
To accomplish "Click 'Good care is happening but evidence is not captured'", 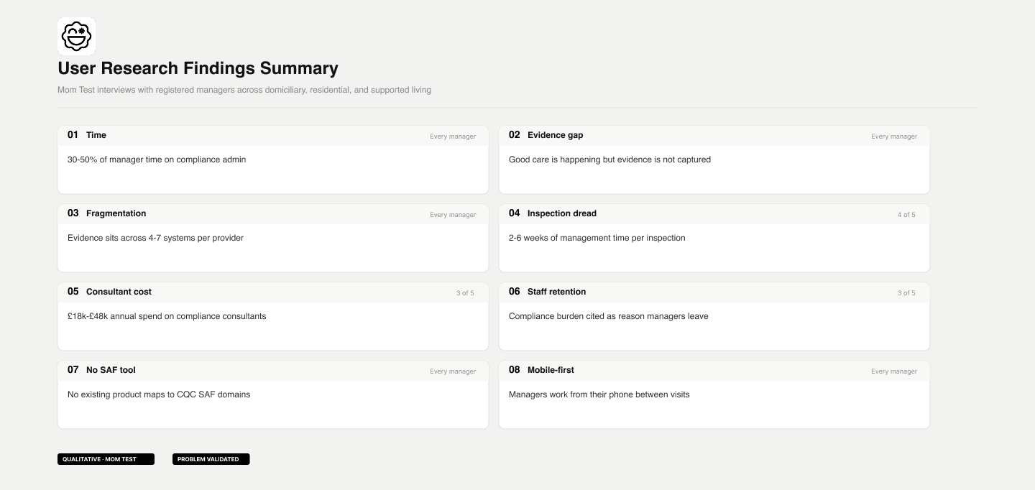I will pos(609,160).
